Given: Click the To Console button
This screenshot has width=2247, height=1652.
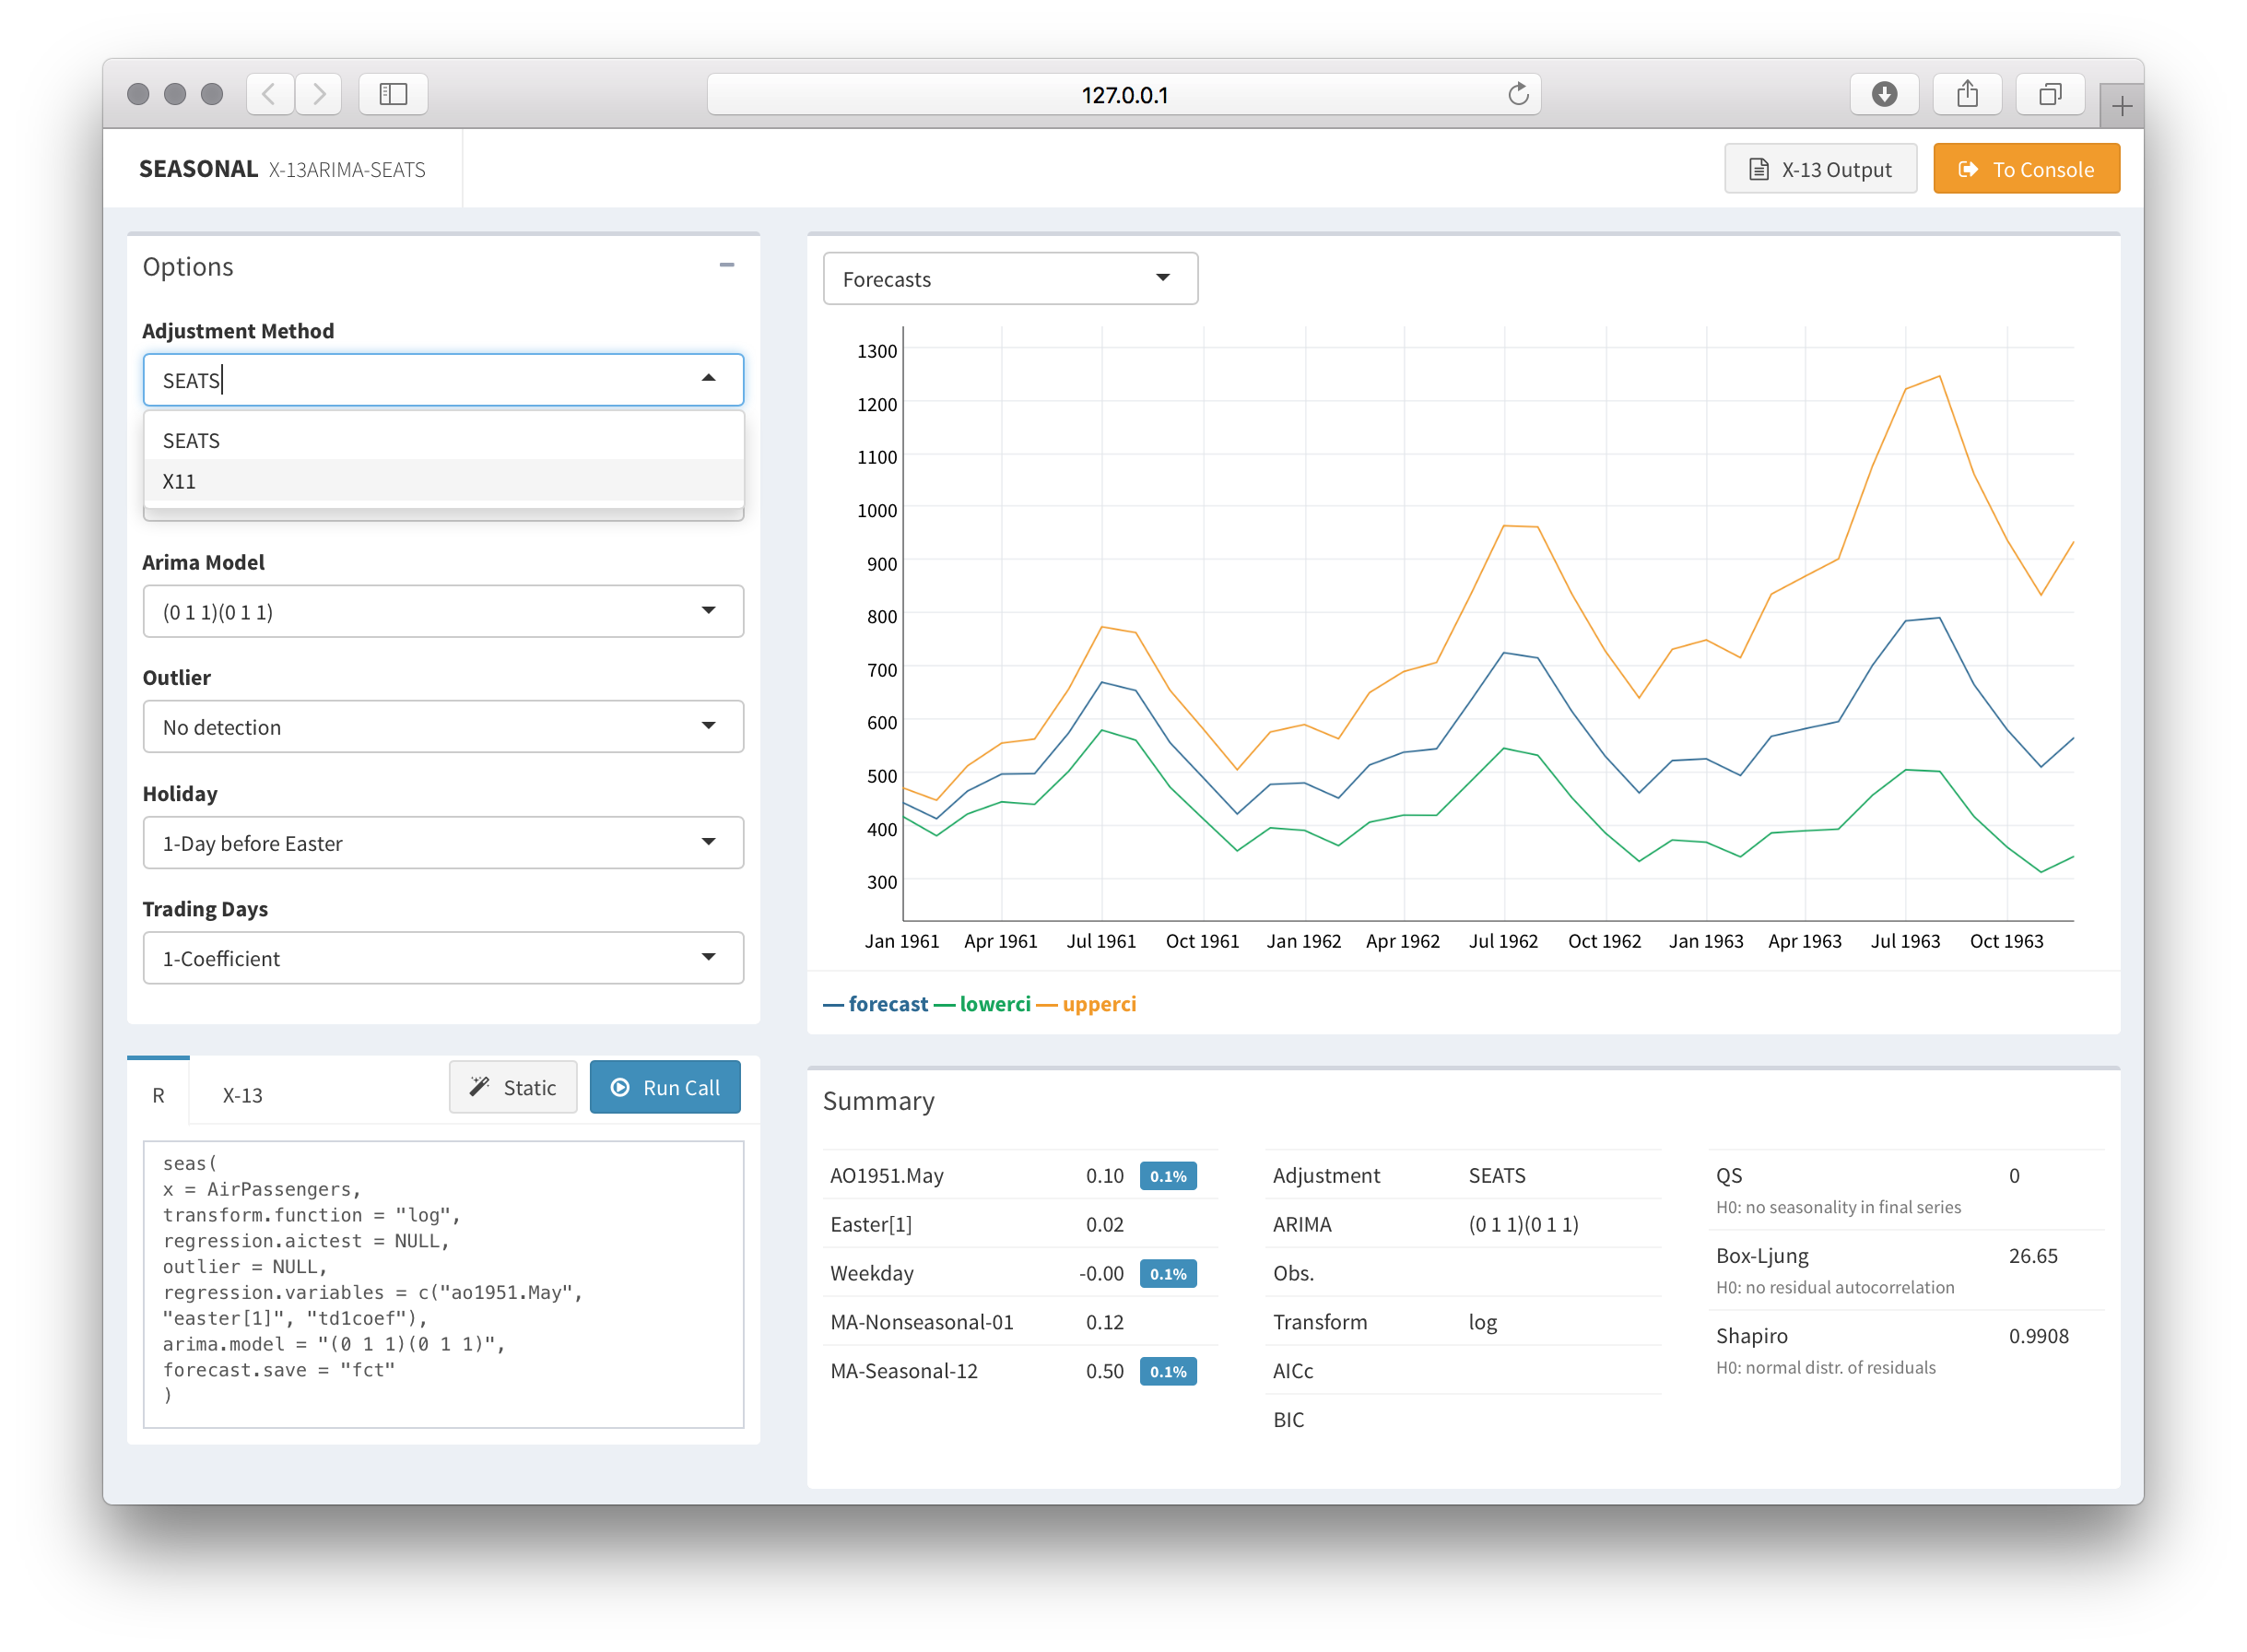Looking at the screenshot, I should [x=2025, y=169].
